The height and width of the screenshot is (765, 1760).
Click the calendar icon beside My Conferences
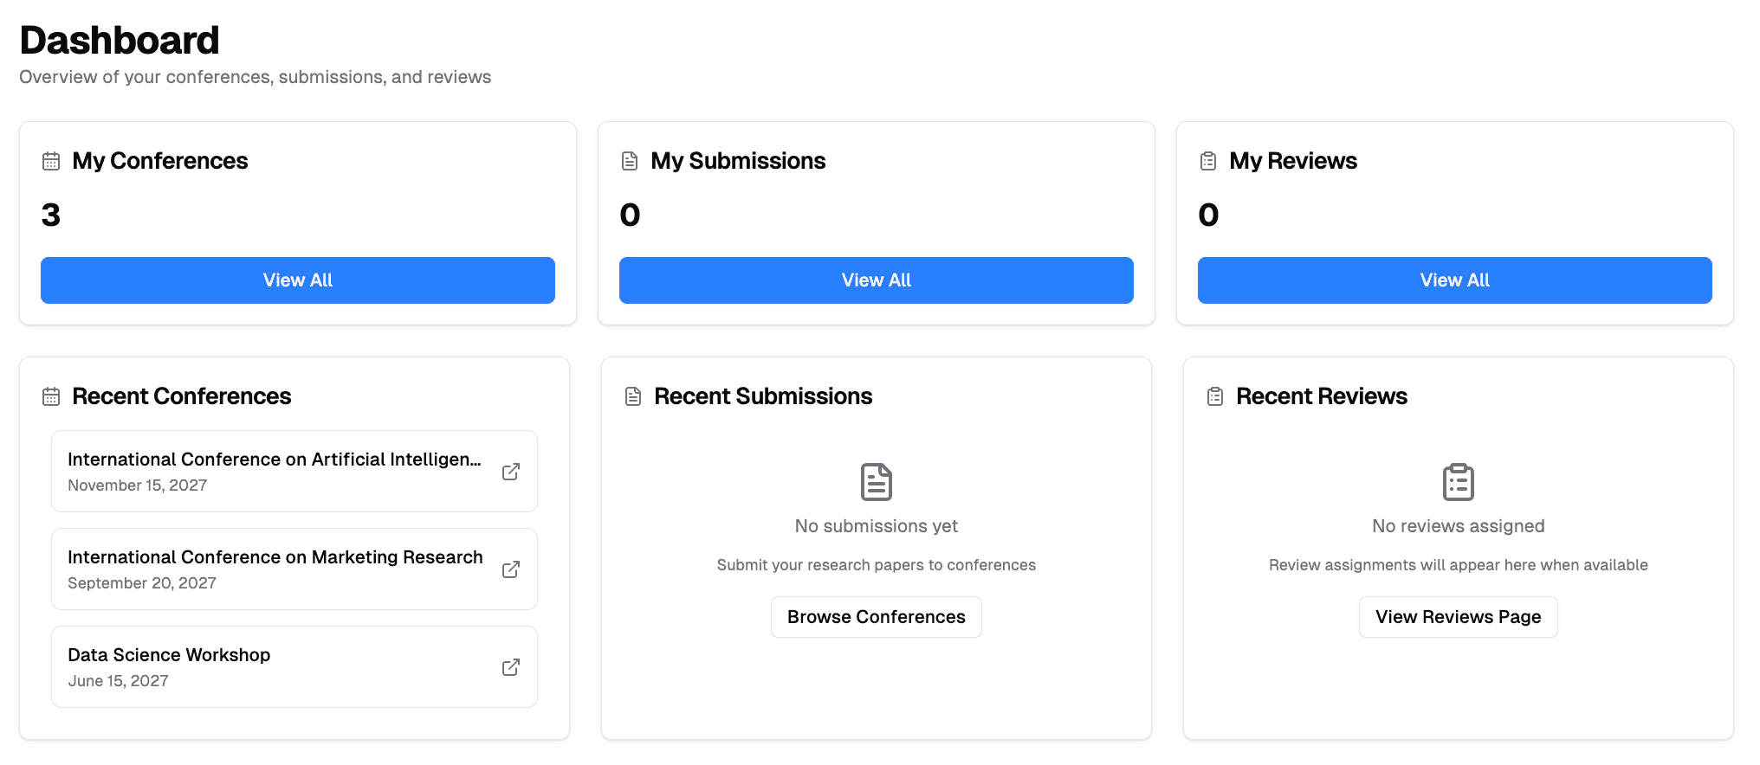(51, 161)
